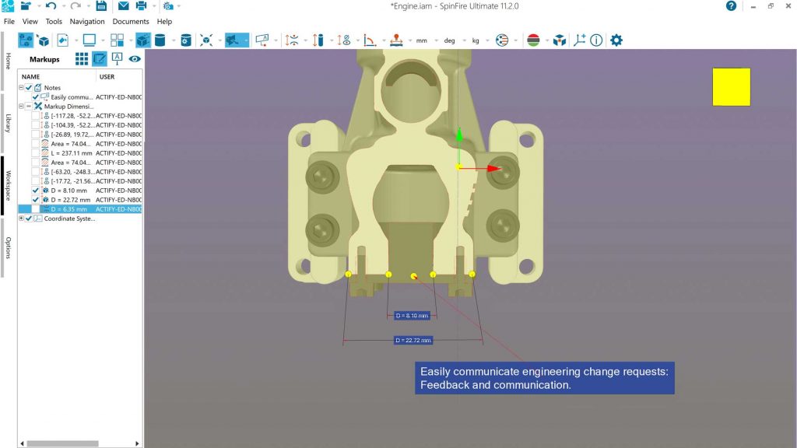
Task: Open the help question mark icon
Action: [731, 6]
